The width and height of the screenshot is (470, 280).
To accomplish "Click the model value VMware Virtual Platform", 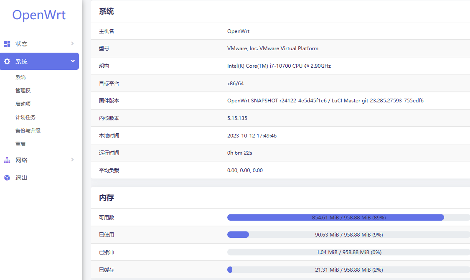I will (x=273, y=48).
